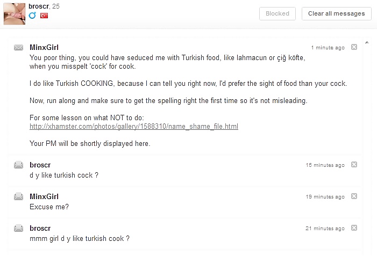Click the Blocked button
Image resolution: width=377 pixels, height=257 pixels.
coord(277,13)
